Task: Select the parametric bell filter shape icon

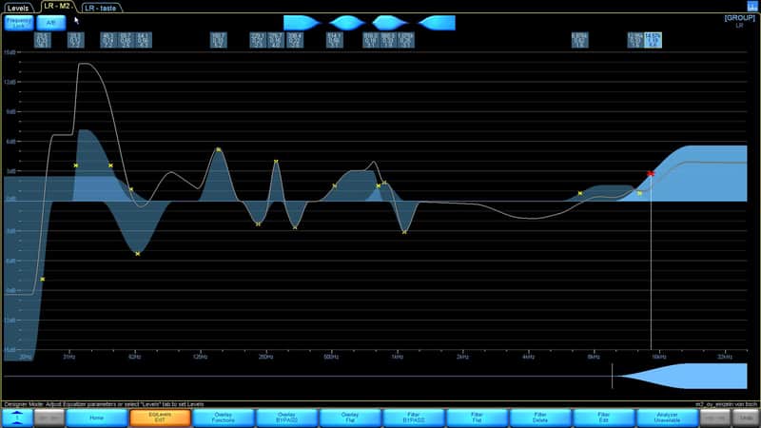Action: point(346,23)
